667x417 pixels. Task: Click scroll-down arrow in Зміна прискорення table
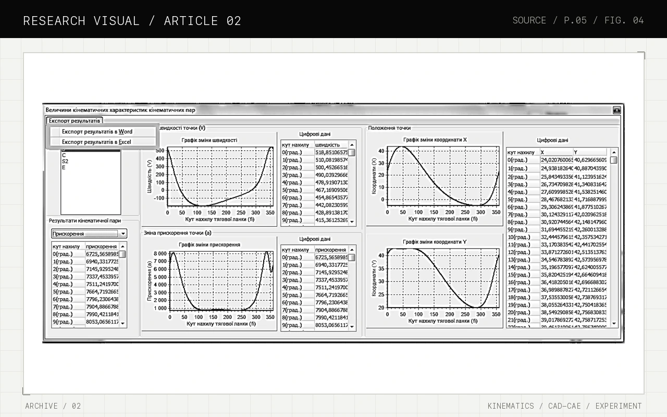click(352, 326)
